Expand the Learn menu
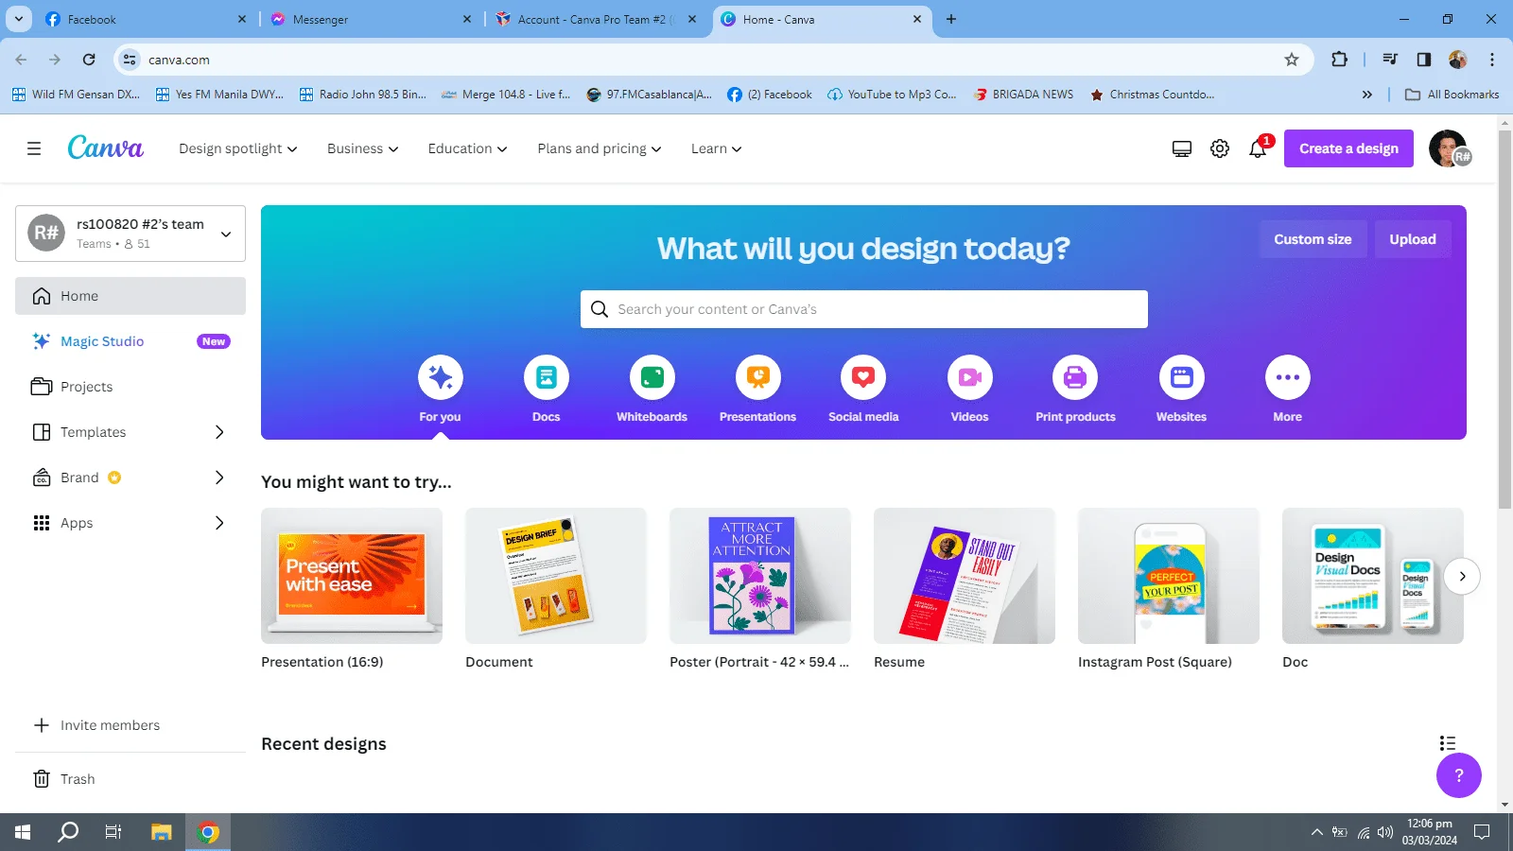Viewport: 1513px width, 851px height. pyautogui.click(x=717, y=148)
